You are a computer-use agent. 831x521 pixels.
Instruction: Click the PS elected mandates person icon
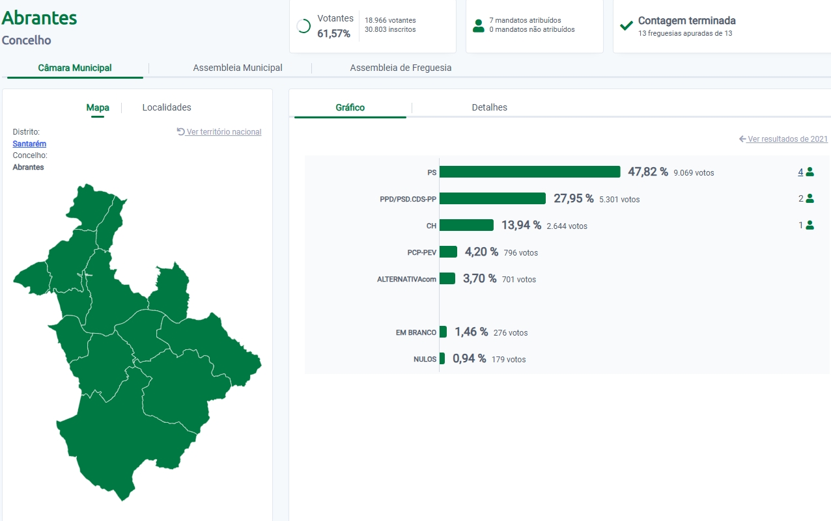[810, 172]
